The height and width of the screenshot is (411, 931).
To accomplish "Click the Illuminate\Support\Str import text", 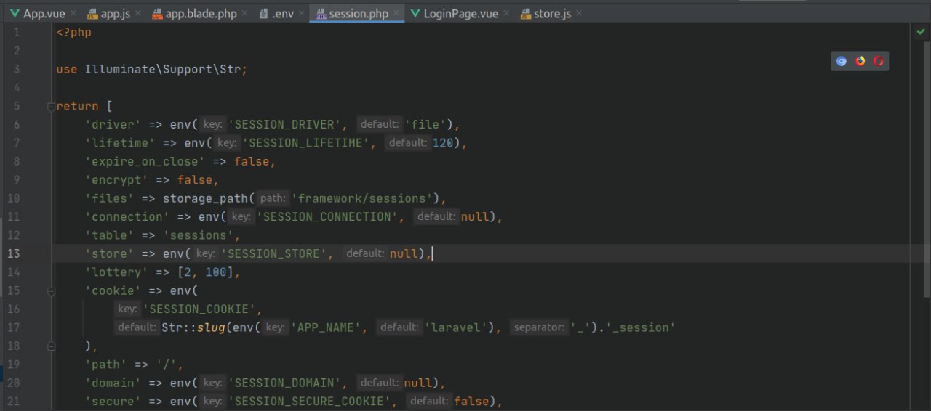I will (164, 69).
